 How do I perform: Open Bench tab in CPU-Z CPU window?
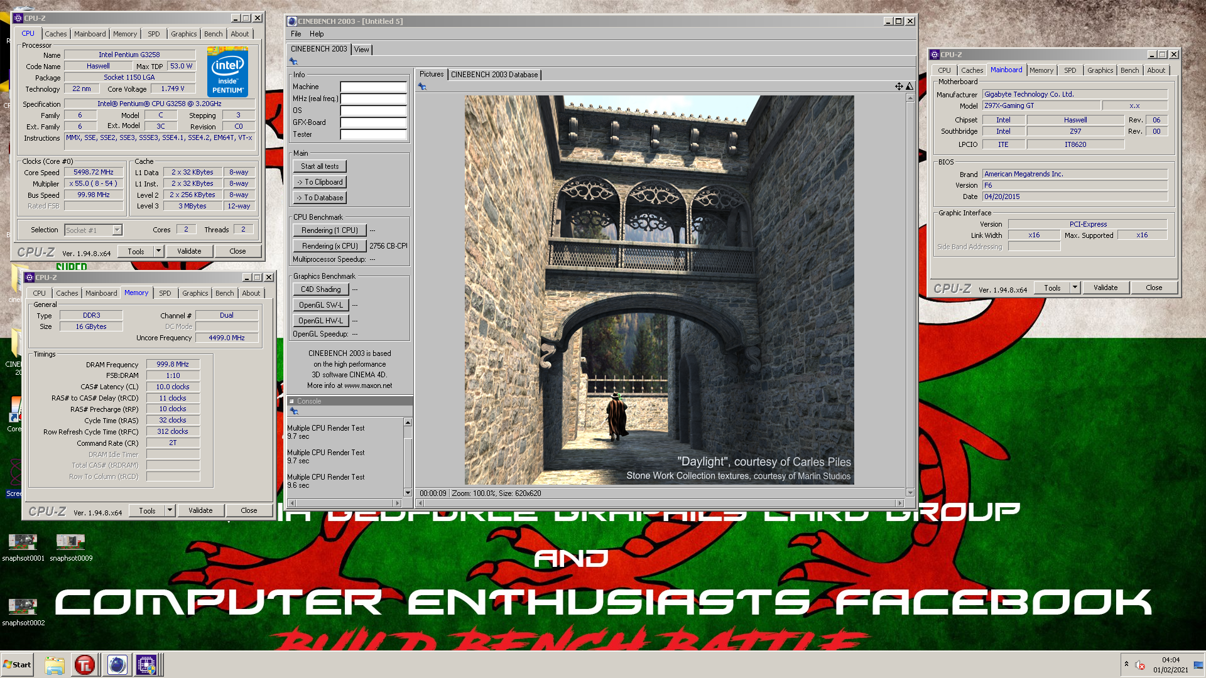213,34
